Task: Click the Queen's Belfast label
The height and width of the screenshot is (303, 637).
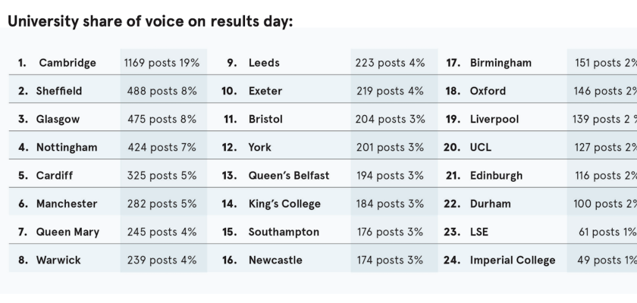Action: pos(289,175)
